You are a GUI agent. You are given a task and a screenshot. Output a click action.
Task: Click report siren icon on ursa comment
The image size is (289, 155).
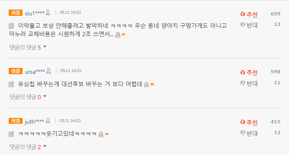pyautogui.click(x=146, y=85)
